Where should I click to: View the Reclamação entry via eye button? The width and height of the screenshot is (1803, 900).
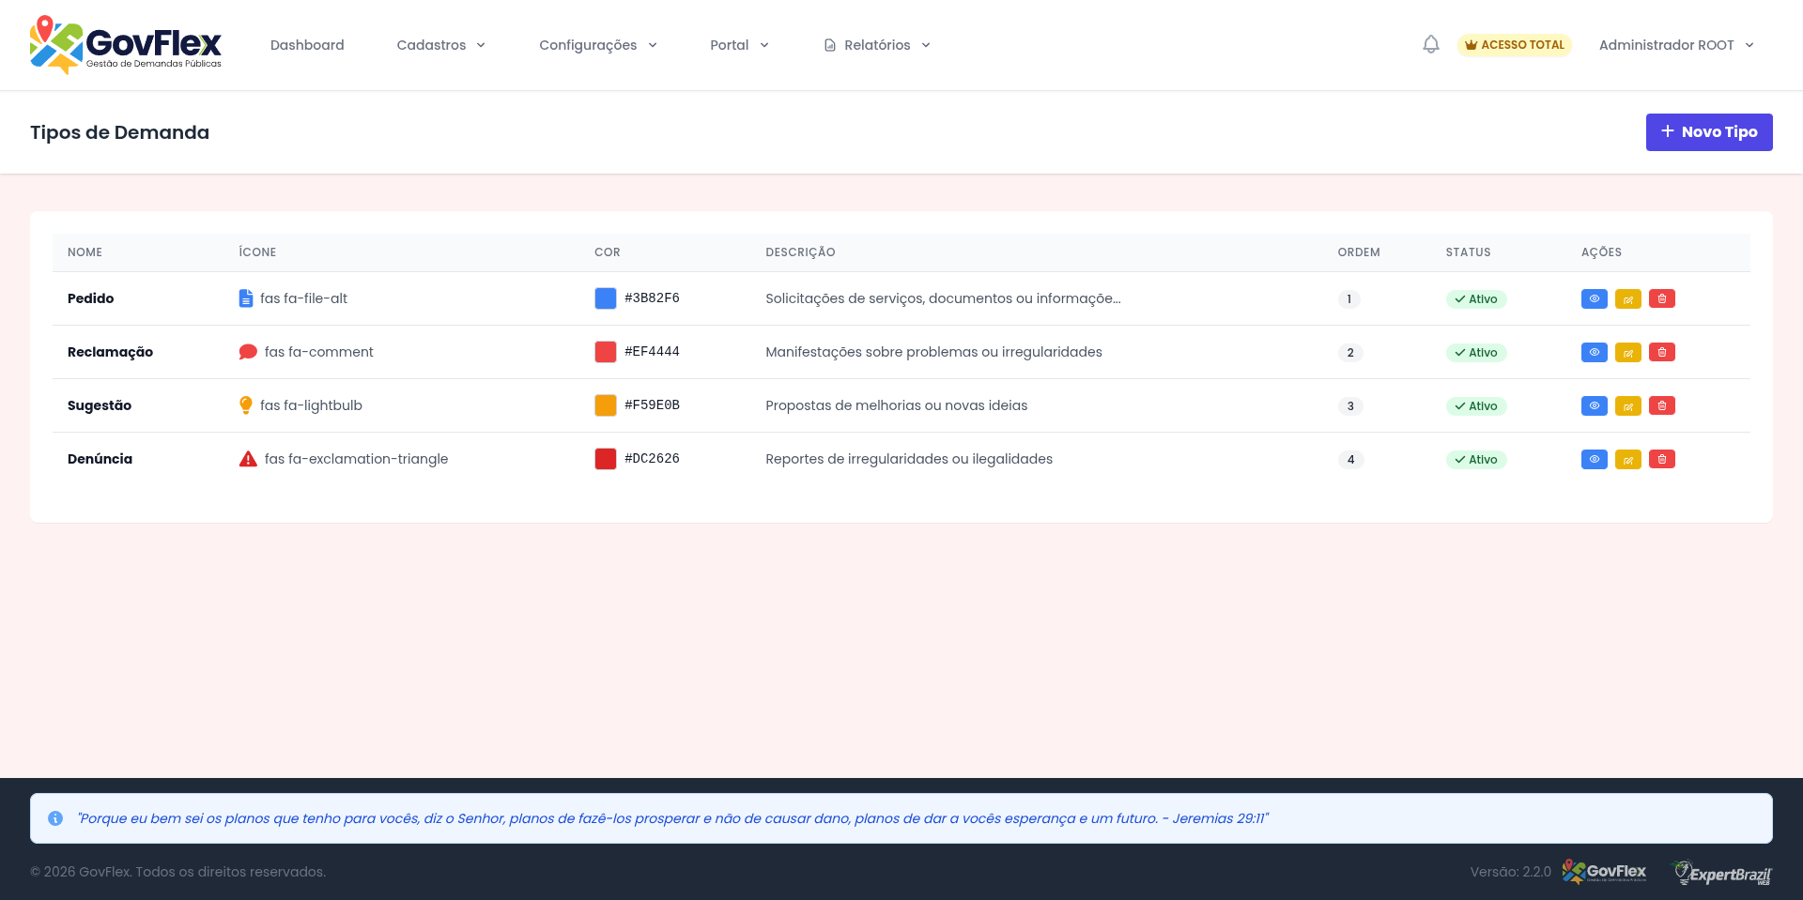pyautogui.click(x=1594, y=352)
